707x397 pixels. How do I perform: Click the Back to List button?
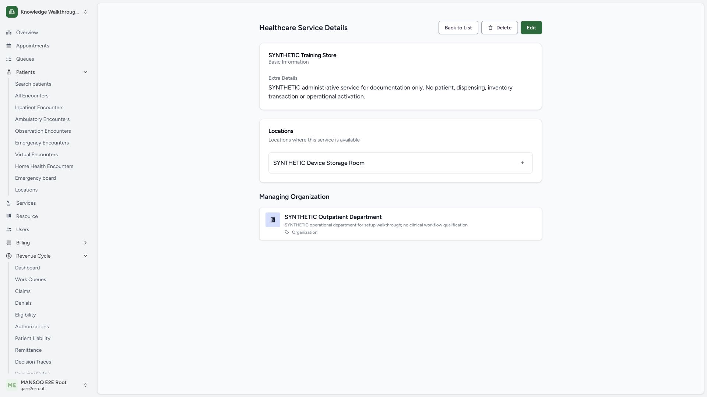click(458, 28)
